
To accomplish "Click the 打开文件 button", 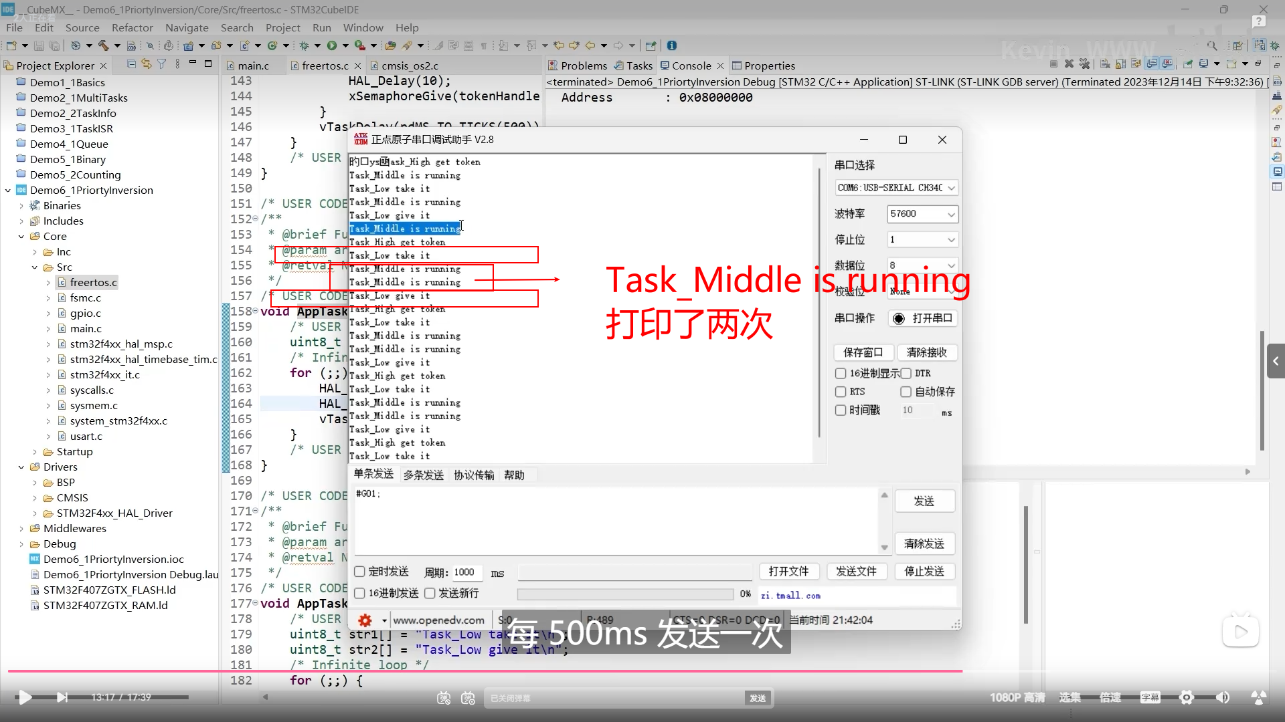I will pos(789,572).
